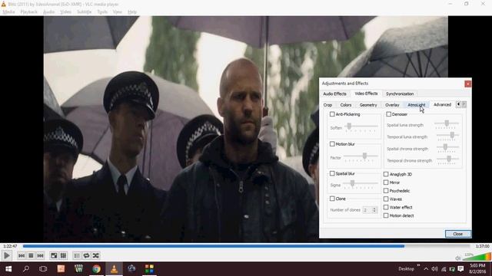Image resolution: width=492 pixels, height=276 pixels.
Task: Open the Audio menu
Action: pyautogui.click(x=48, y=12)
